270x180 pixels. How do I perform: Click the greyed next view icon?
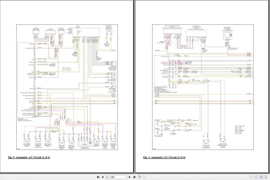pyautogui.click(x=144, y=177)
